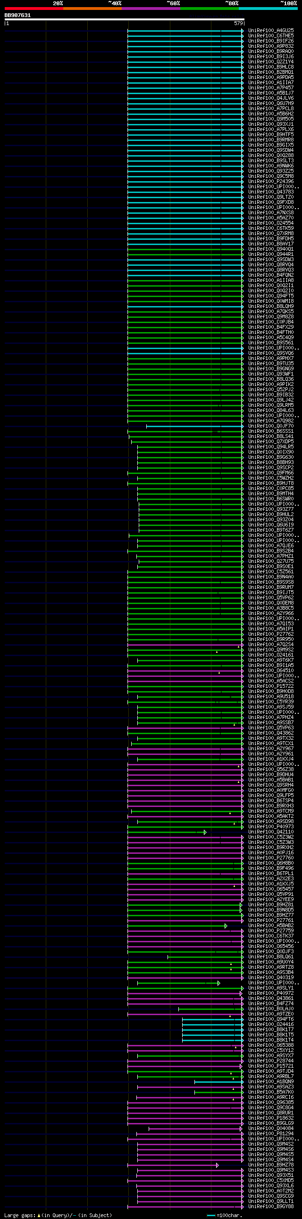The image size is (302, 1219).
Task: Click the cyan alignment bar for UniRef100_Q0JF70
Action: 195,426
